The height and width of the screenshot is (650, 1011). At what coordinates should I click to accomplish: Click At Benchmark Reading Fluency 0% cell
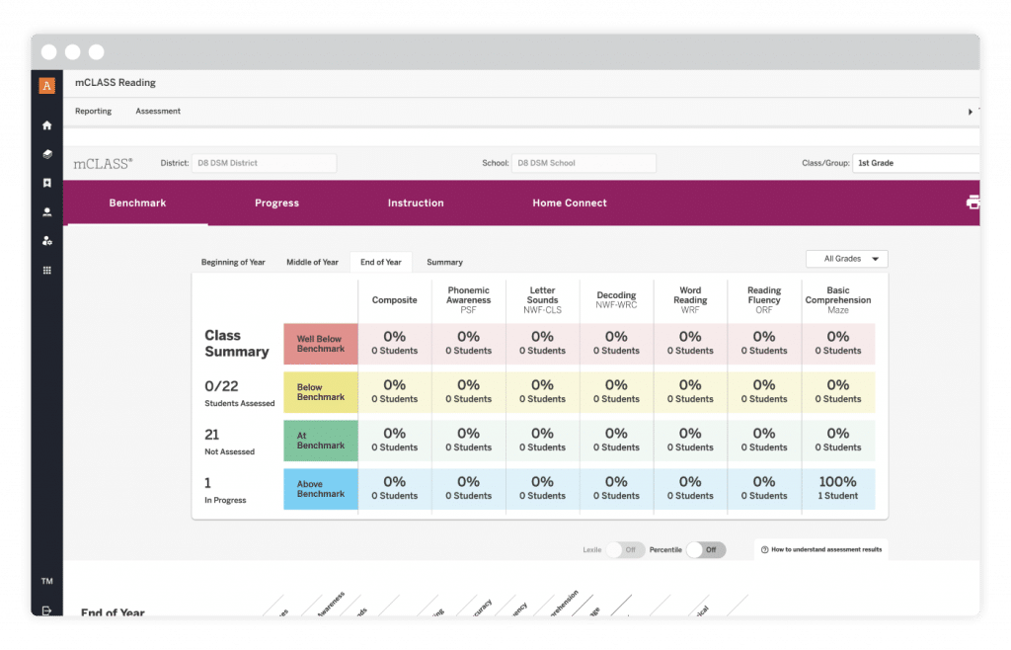(764, 440)
